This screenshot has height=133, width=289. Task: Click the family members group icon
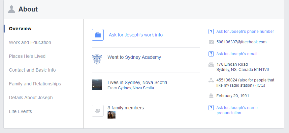point(98,111)
